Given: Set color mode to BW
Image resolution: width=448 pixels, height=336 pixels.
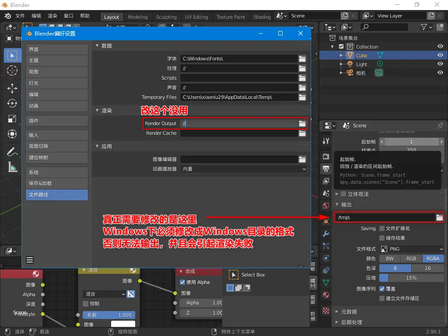Looking at the screenshot, I should (x=390, y=259).
